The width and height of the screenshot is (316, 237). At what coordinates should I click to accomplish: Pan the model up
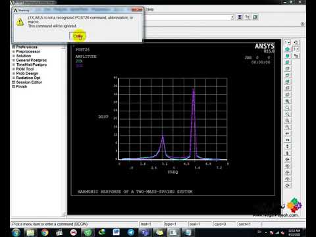288,146
